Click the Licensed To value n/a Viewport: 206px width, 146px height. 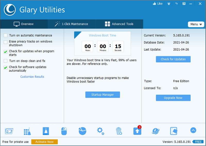(x=175, y=88)
